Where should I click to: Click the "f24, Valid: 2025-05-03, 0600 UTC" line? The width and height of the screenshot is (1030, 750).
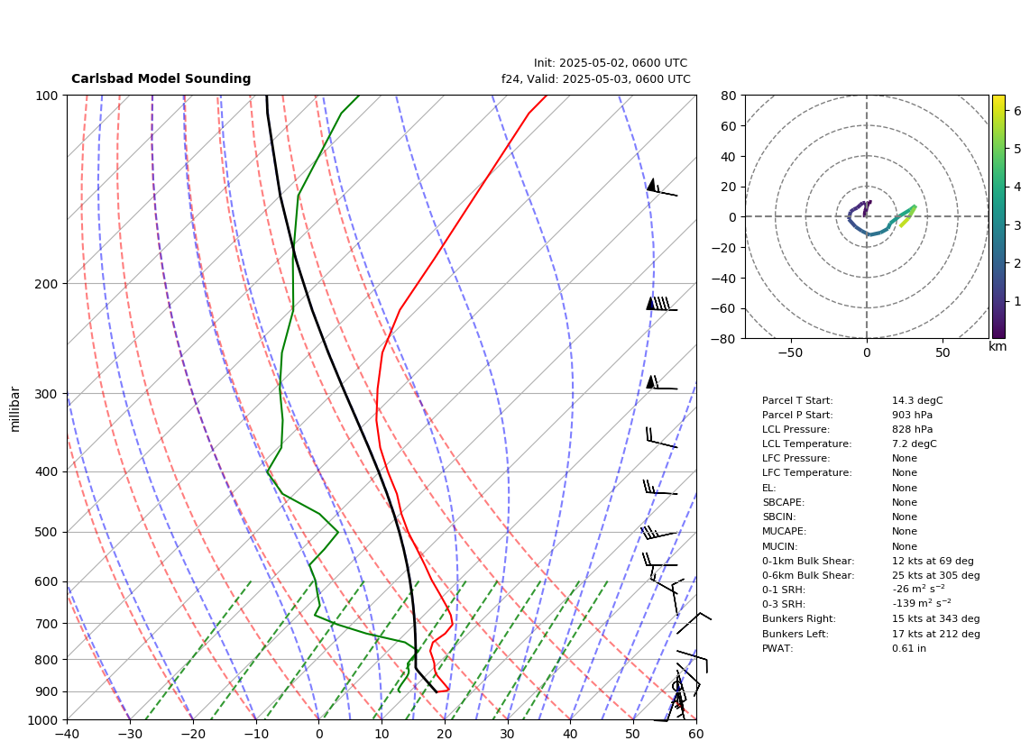click(596, 78)
